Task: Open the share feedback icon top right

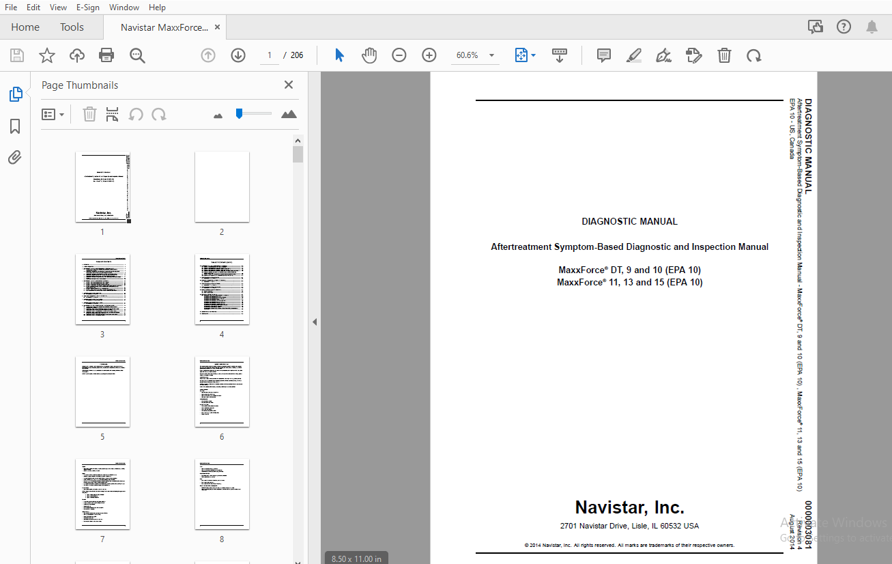Action: [816, 27]
